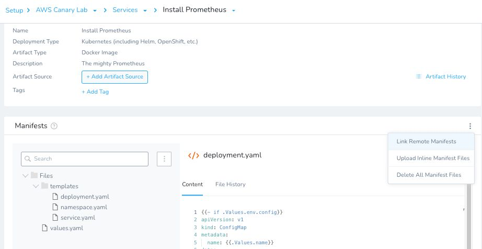
Task: Click the deployment.yaml code brackets icon
Action: [193, 155]
